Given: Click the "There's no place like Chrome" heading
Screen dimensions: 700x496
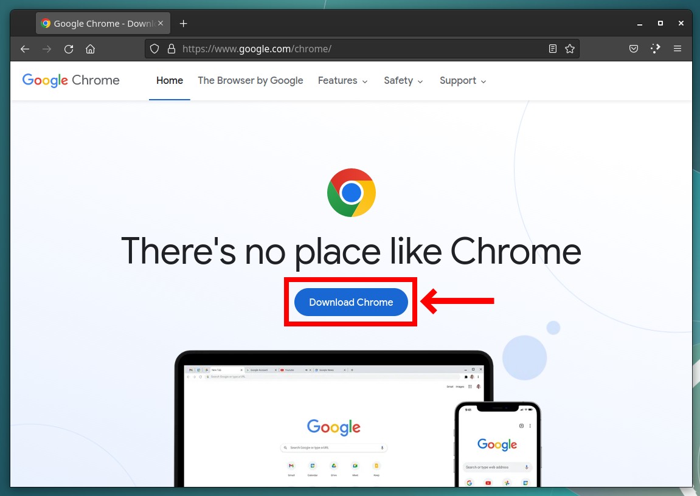Looking at the screenshot, I should click(352, 252).
